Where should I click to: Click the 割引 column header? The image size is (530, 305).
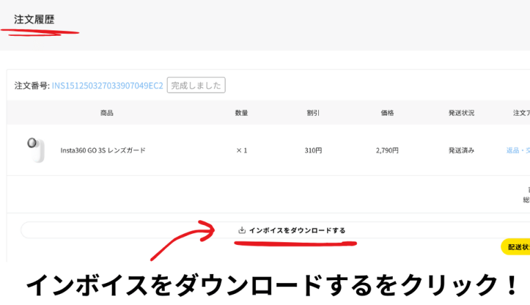(313, 112)
